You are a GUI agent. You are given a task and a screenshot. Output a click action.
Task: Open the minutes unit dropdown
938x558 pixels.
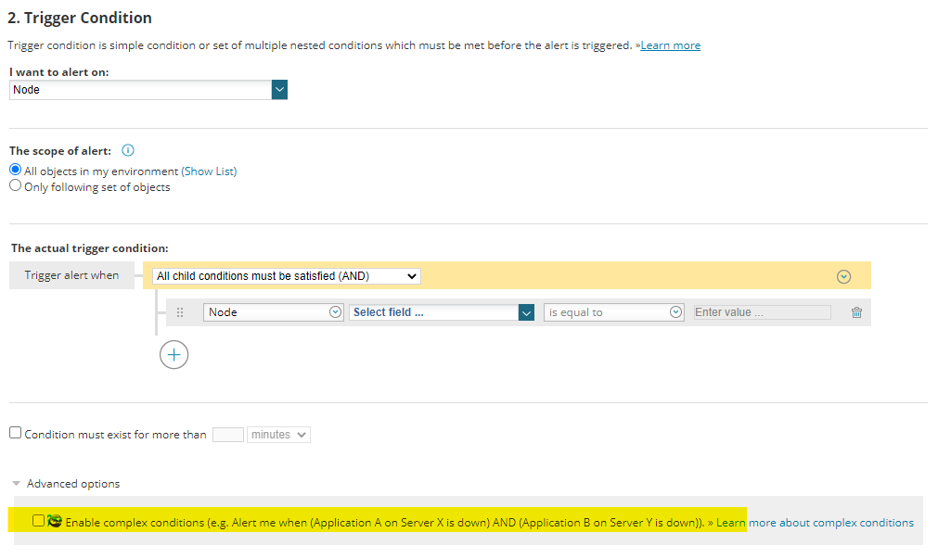(278, 435)
